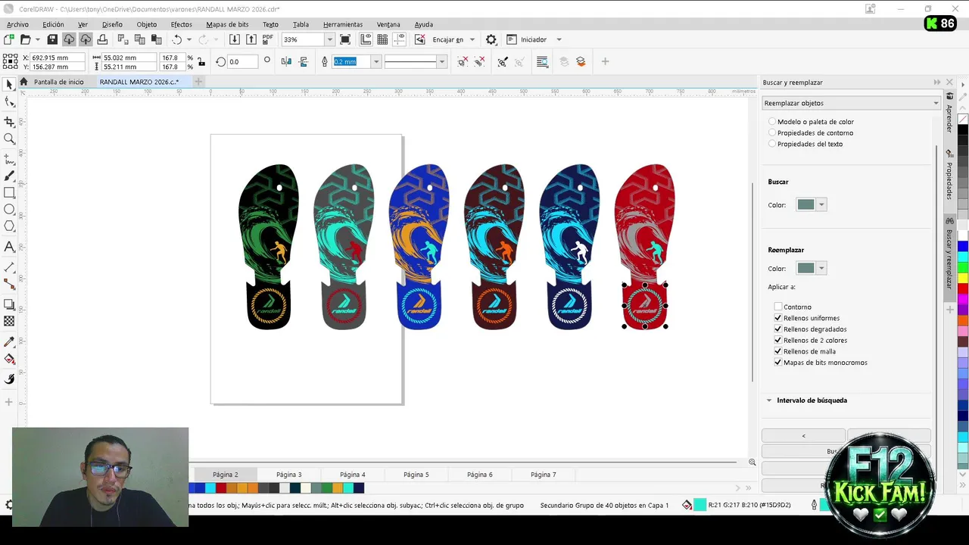Open the zoom level dropdown

pyautogui.click(x=329, y=39)
